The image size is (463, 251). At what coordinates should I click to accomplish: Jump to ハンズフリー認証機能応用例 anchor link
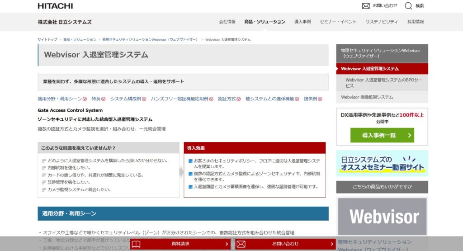pos(180,99)
